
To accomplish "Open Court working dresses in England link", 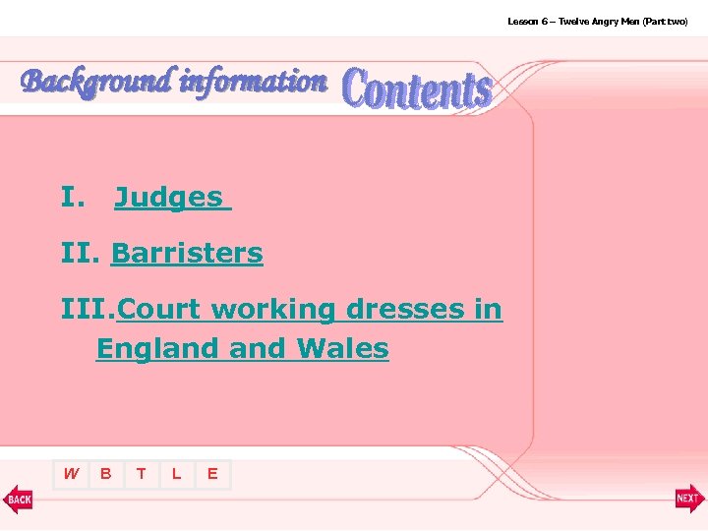I will (x=299, y=328).
